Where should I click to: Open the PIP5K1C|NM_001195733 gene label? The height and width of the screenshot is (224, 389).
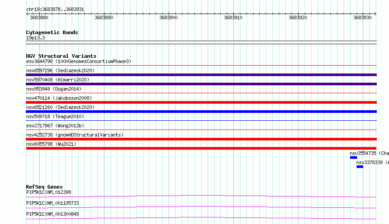52,203
